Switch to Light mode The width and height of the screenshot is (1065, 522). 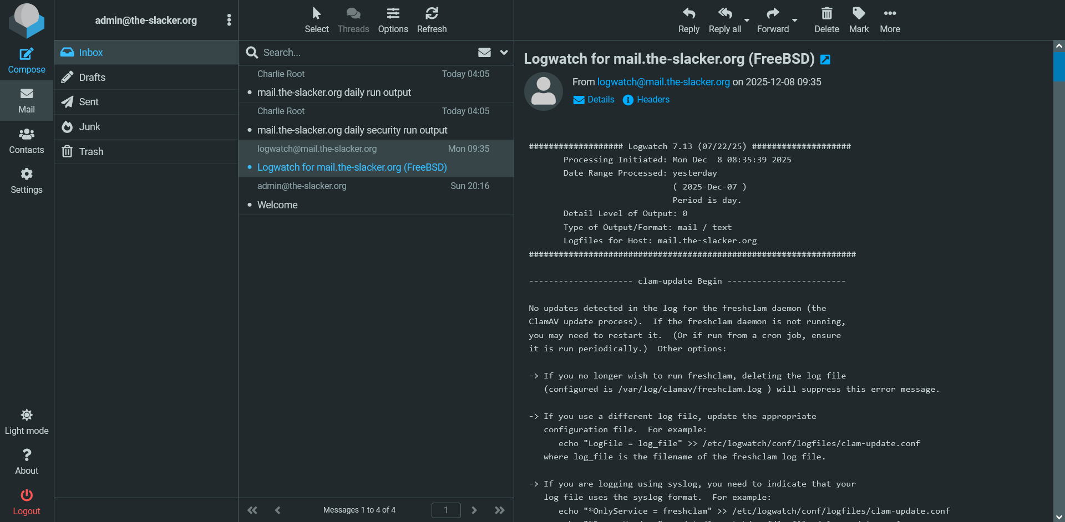pyautogui.click(x=26, y=421)
